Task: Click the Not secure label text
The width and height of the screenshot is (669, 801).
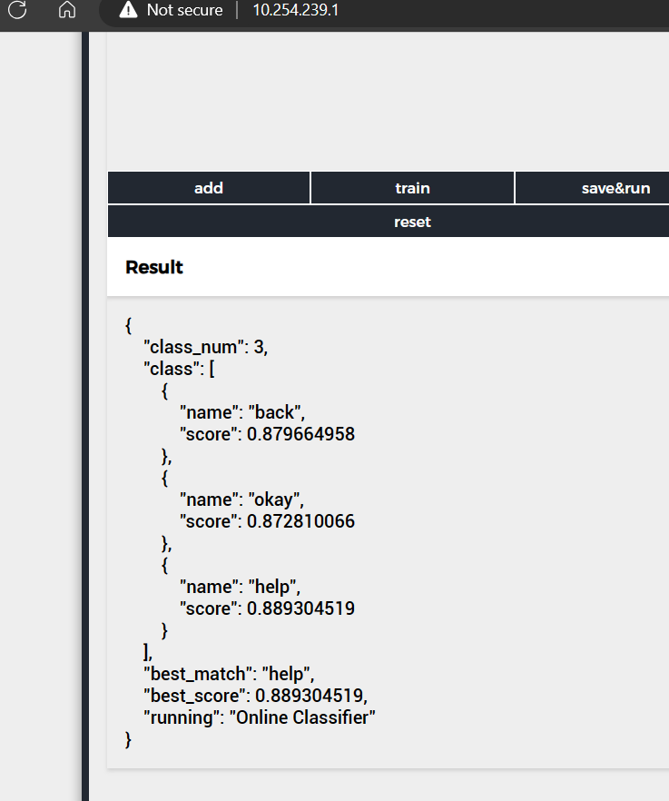Action: [x=185, y=10]
